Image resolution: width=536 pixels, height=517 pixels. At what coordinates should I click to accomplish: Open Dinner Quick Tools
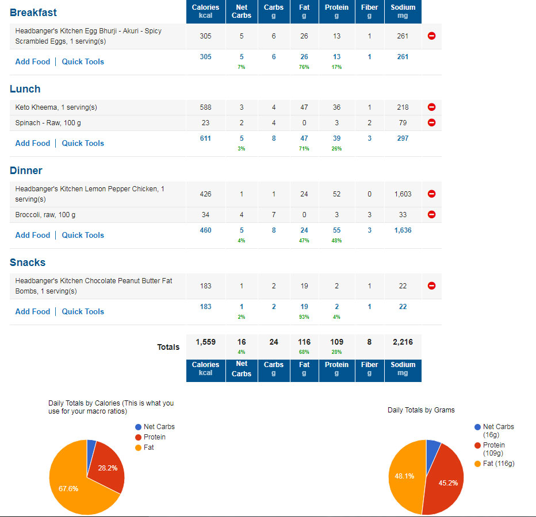pos(83,236)
